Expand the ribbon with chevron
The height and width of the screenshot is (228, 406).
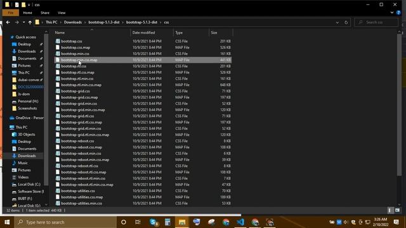click(392, 13)
